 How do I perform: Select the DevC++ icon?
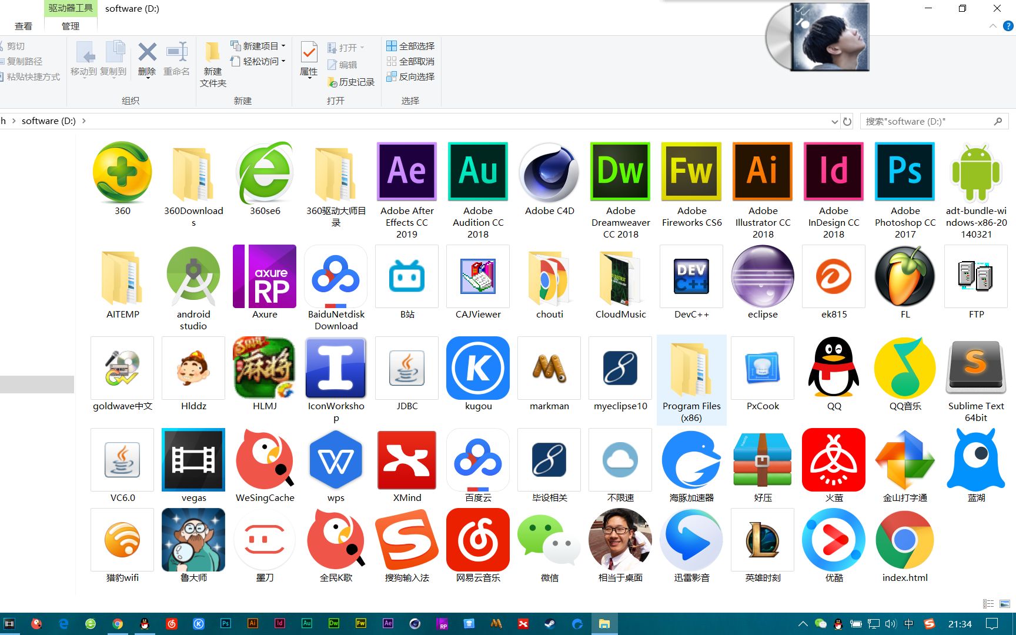click(691, 276)
